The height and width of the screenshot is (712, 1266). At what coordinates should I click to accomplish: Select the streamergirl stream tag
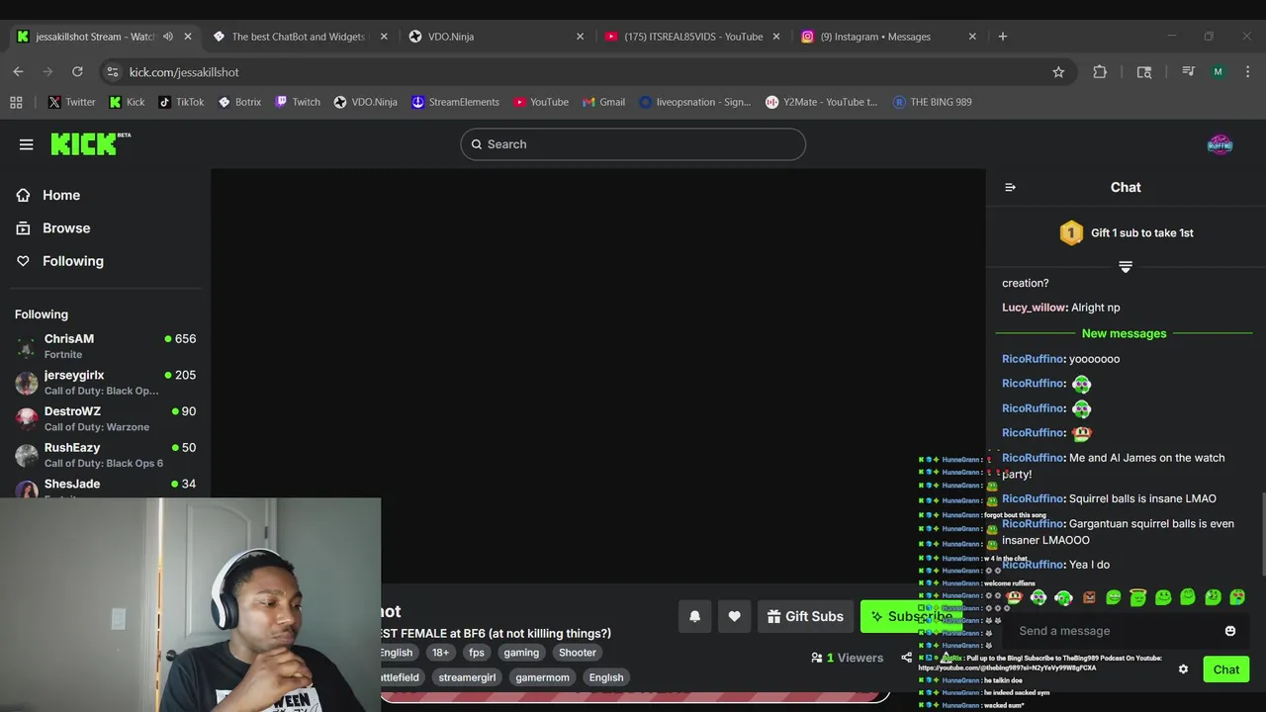click(x=467, y=677)
